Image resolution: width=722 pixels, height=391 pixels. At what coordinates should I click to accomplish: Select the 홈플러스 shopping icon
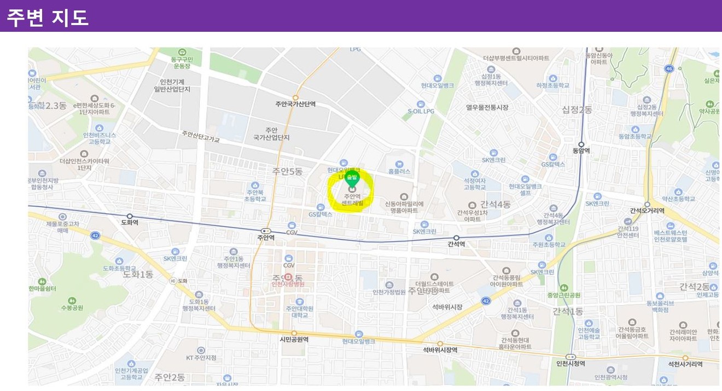pos(399,164)
